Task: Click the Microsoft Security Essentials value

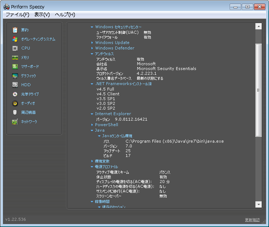Action: [x=166, y=69]
